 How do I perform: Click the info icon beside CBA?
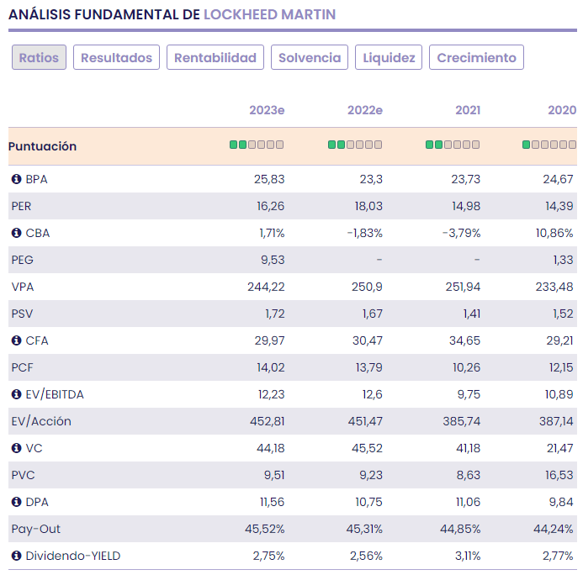pos(16,233)
